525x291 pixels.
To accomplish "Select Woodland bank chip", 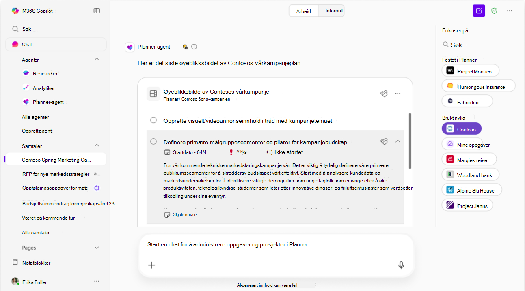I will 471,175.
